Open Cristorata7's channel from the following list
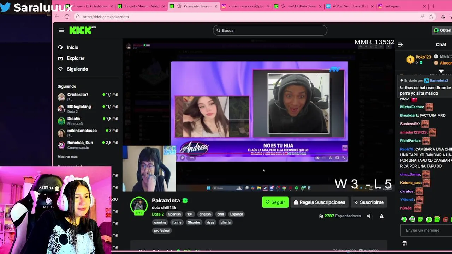Image resolution: width=452 pixels, height=254 pixels. [88, 97]
